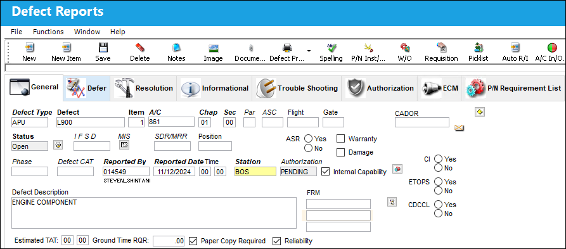Save the defect report
566x249 pixels.
[103, 48]
